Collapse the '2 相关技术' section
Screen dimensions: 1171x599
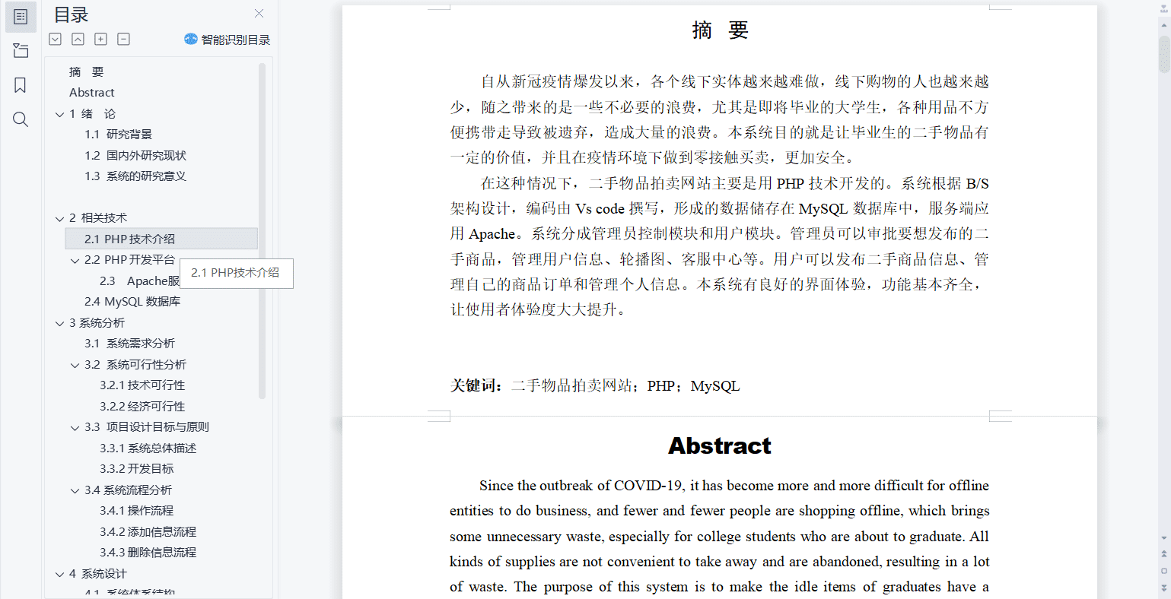60,218
